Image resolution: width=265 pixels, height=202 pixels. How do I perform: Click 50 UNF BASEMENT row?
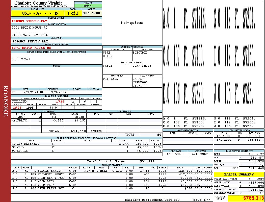87,144
